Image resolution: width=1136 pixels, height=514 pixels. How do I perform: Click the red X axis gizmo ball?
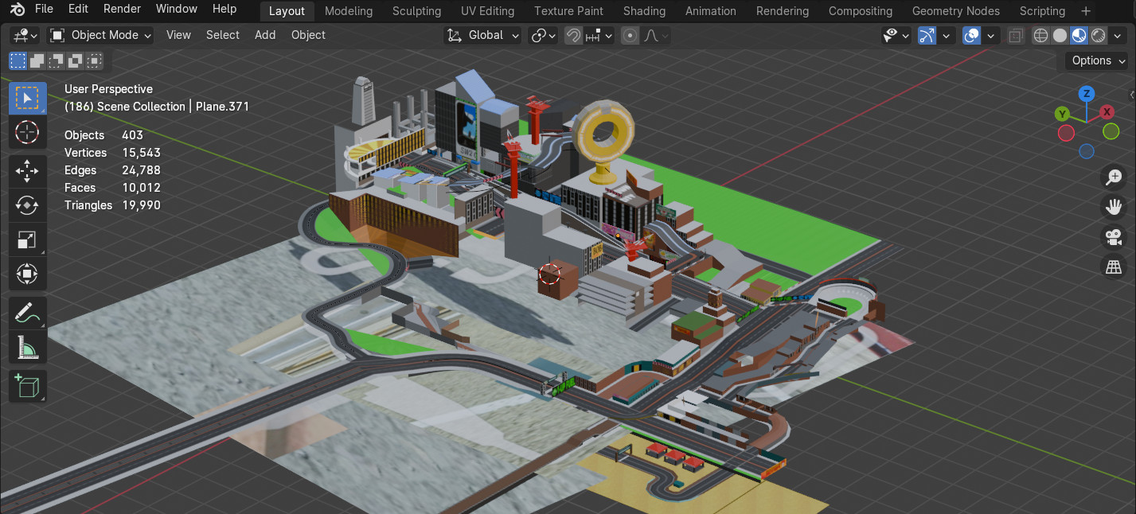coord(1107,112)
